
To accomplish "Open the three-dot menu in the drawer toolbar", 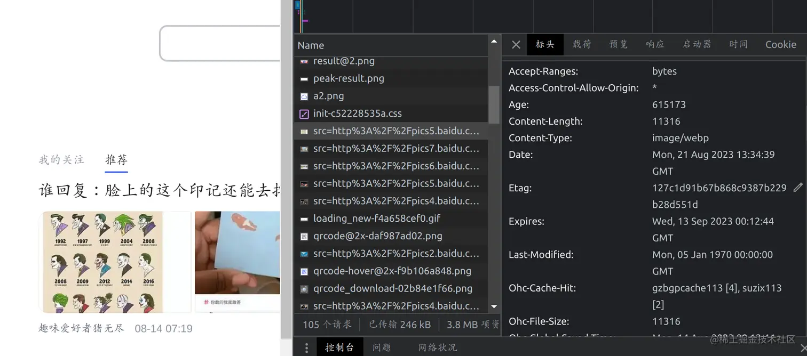I will [x=306, y=347].
